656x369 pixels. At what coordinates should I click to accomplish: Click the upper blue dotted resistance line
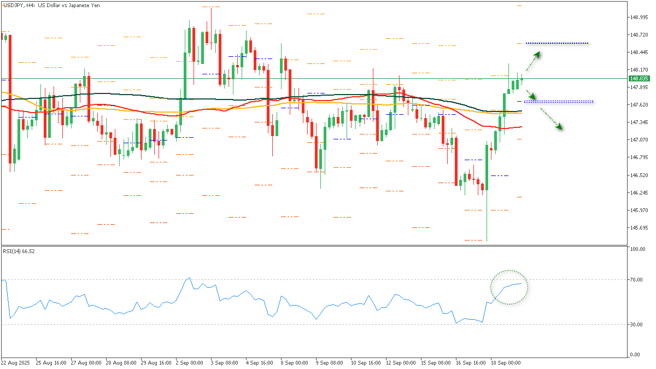click(557, 43)
